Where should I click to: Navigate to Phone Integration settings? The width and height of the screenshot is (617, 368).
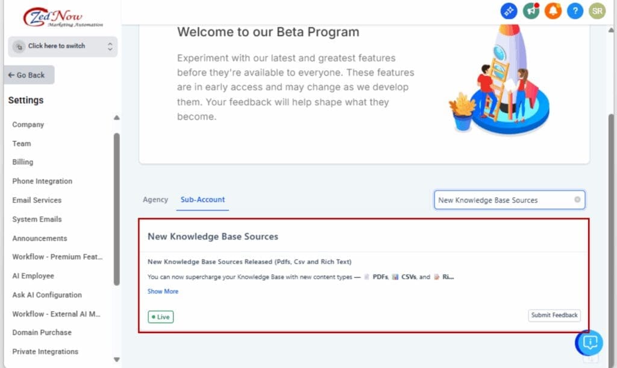coord(42,181)
